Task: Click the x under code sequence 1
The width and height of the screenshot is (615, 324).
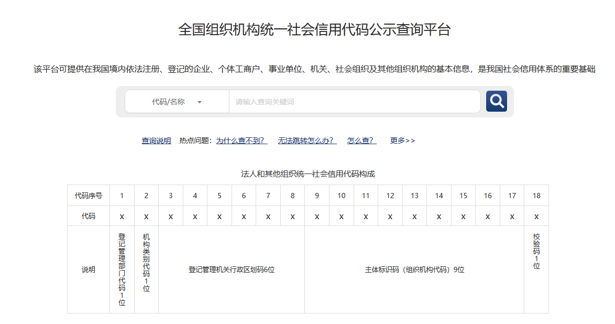Action: tap(122, 217)
